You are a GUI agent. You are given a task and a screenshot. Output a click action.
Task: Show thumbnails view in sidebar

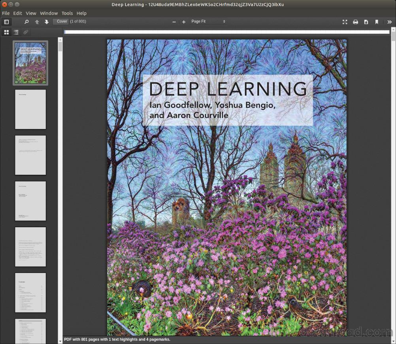[x=6, y=32]
